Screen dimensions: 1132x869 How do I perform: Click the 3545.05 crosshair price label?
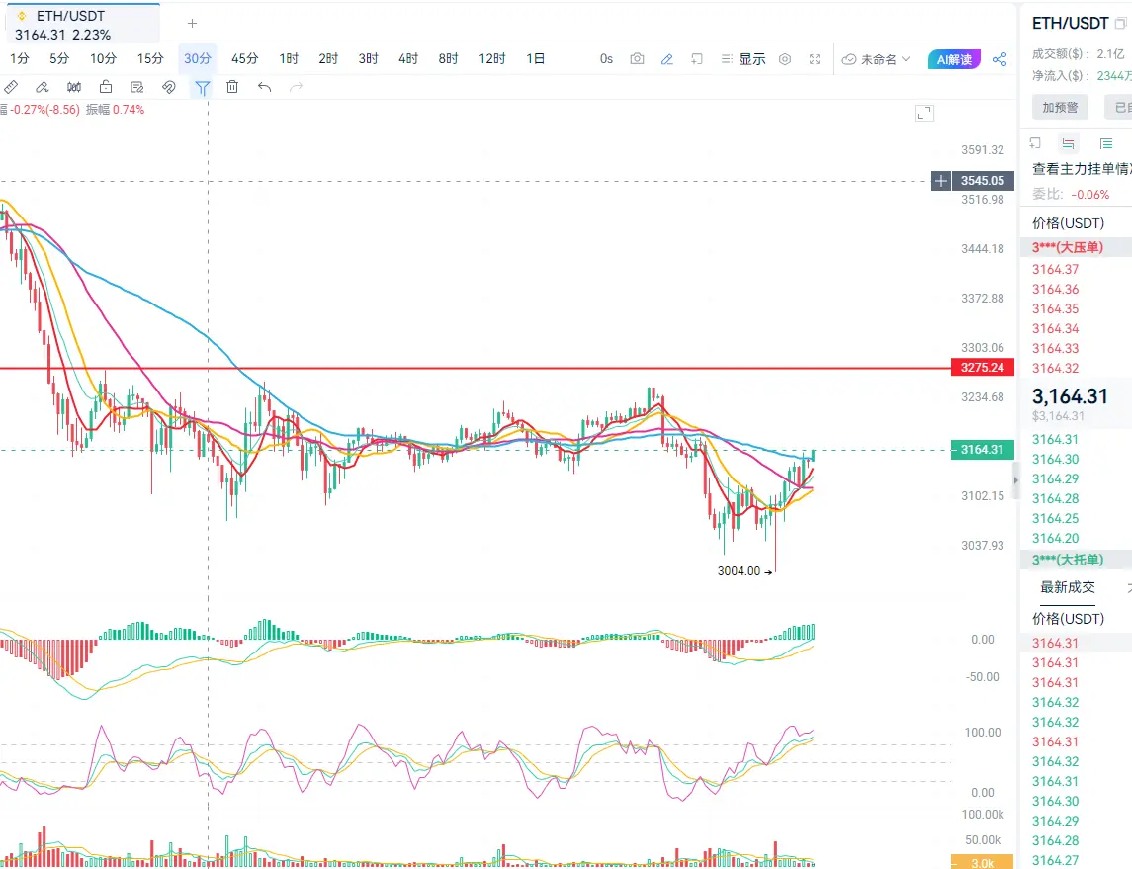(x=983, y=181)
